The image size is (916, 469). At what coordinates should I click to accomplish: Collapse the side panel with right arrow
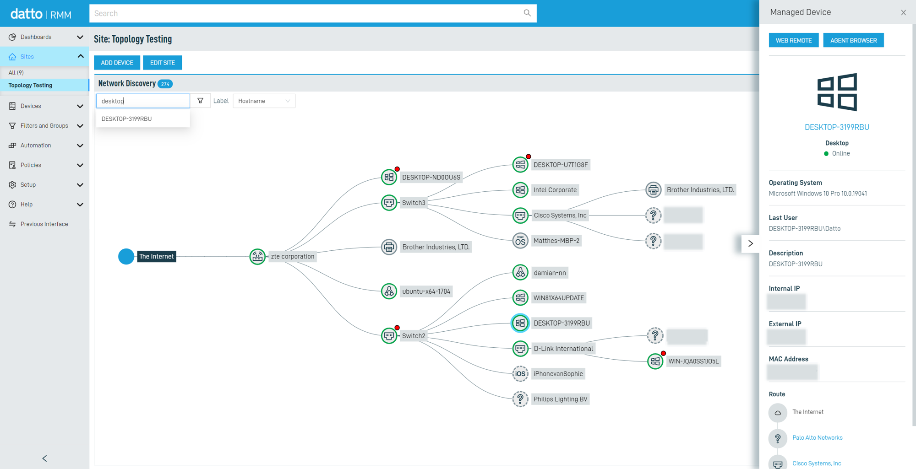tap(750, 243)
